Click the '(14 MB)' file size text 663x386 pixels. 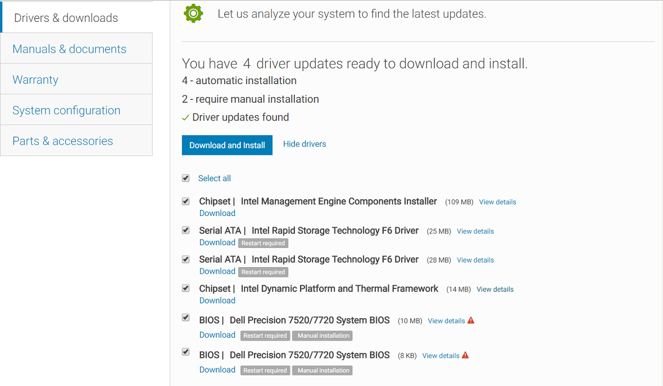click(459, 289)
